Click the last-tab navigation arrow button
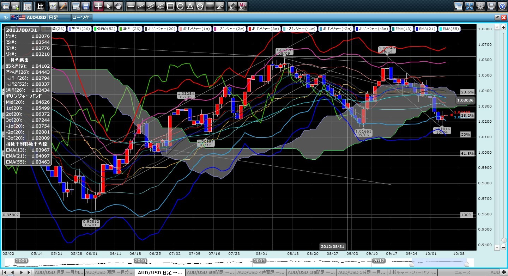Viewport: 508px width, 276px height. point(29,272)
